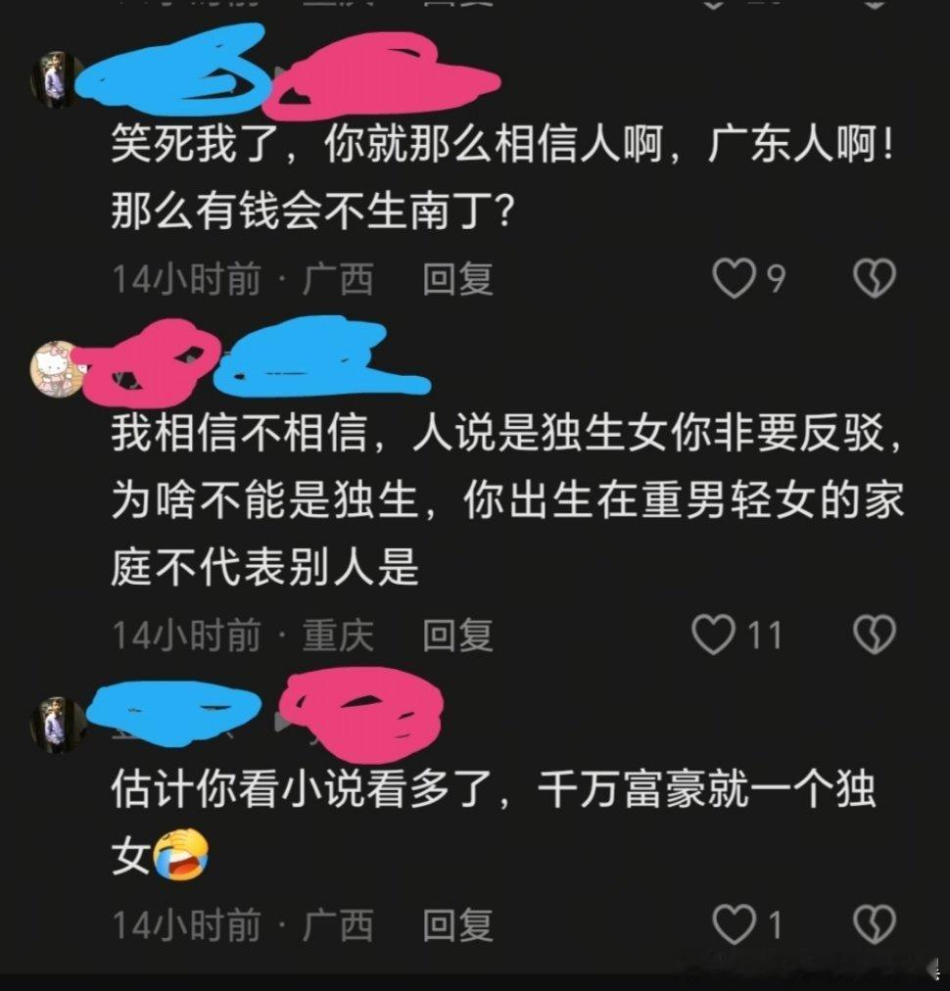Tap the pink-scribbled reply target in third comment
Screen dimensions: 950x991
pos(361,714)
